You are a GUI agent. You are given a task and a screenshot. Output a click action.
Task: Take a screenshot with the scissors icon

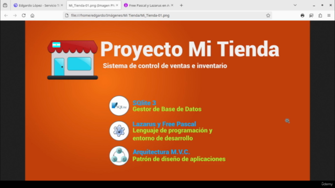(311, 15)
